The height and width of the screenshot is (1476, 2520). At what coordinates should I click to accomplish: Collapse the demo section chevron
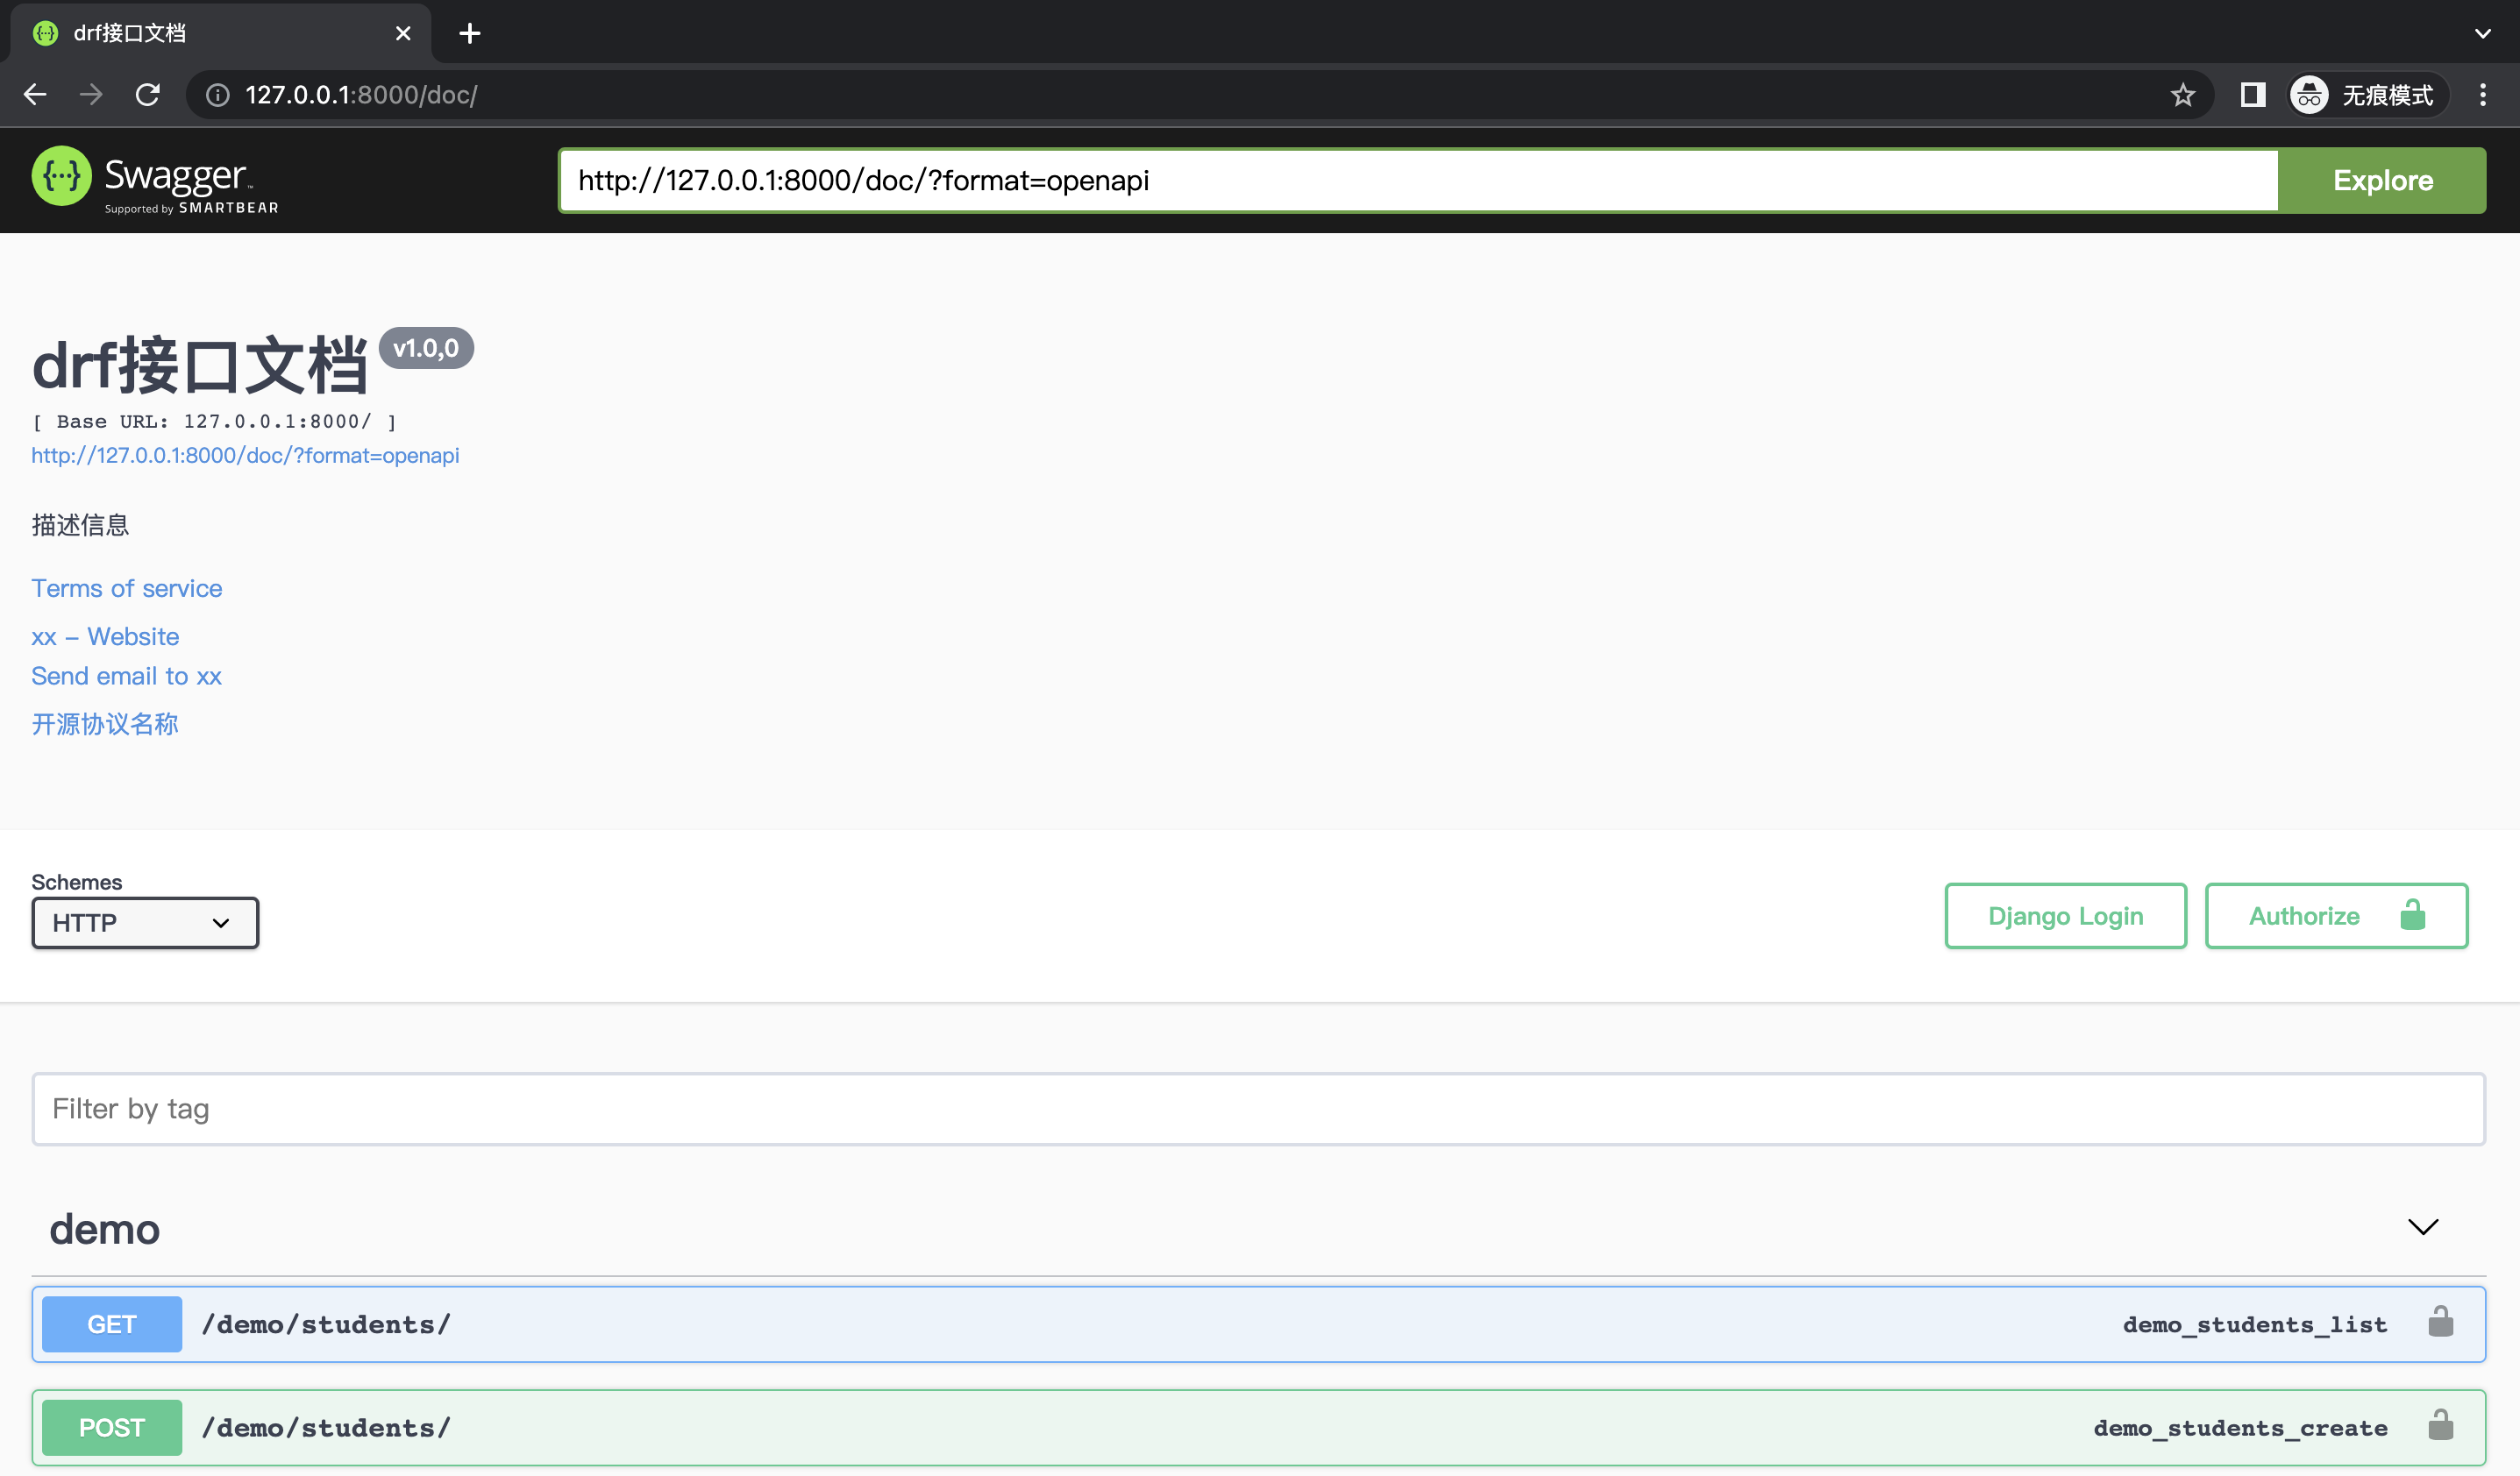[2422, 1227]
